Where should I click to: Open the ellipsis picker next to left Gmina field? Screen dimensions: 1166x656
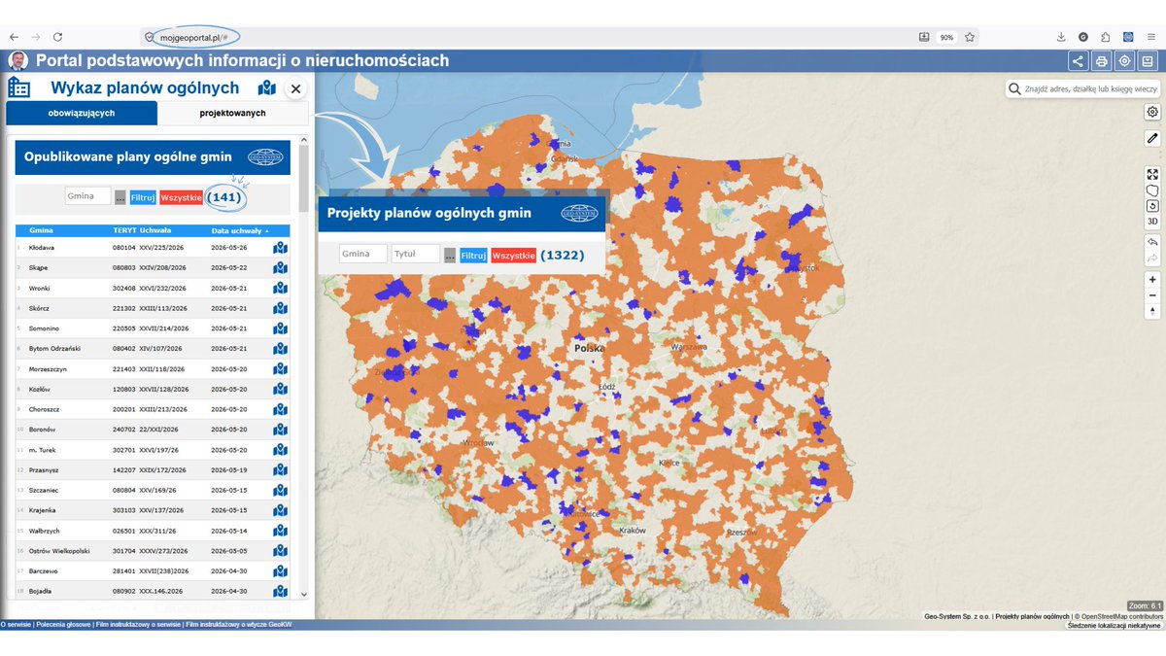(120, 197)
